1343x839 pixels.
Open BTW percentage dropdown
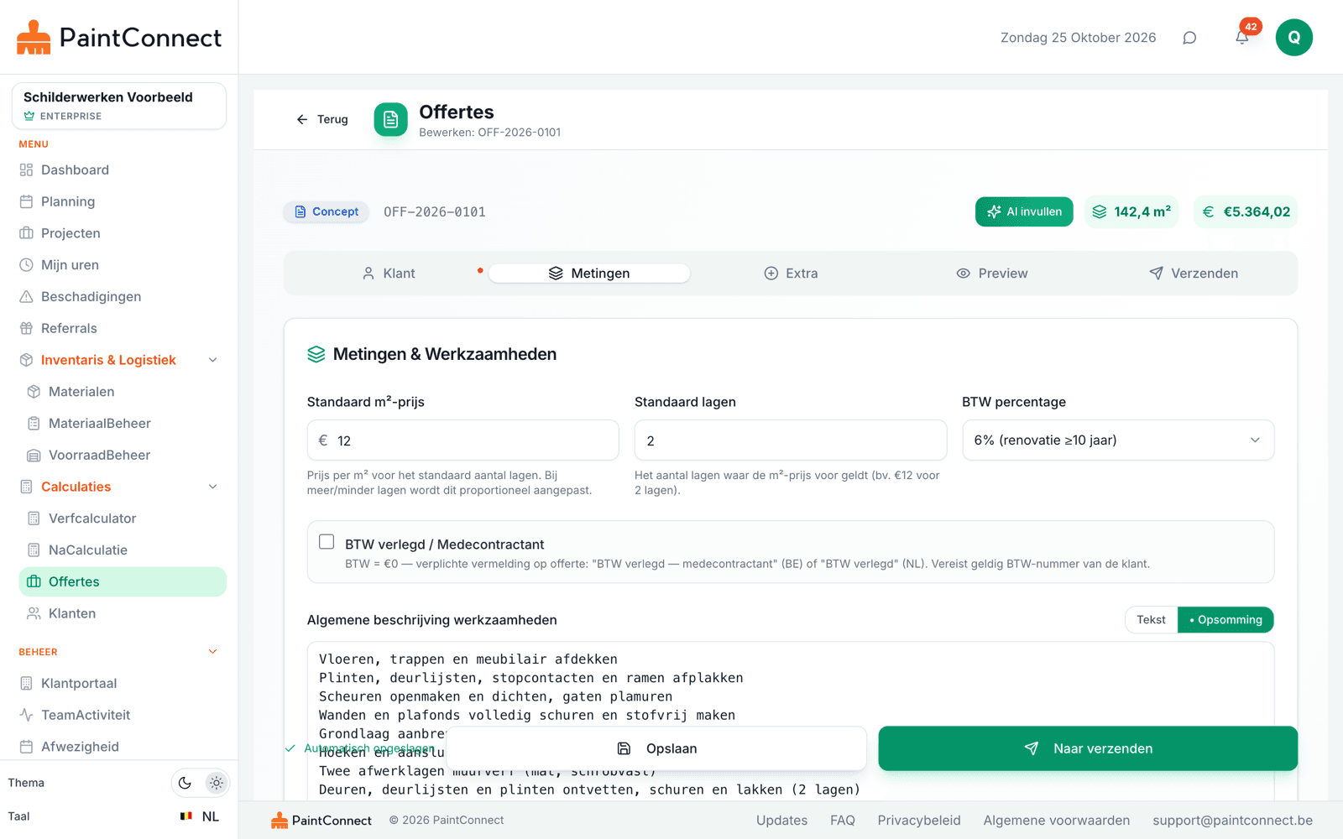(x=1118, y=440)
